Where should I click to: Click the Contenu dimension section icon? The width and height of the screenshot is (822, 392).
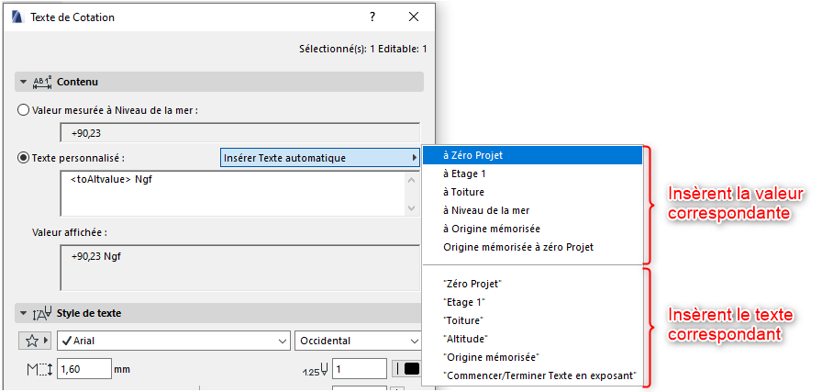coord(42,82)
